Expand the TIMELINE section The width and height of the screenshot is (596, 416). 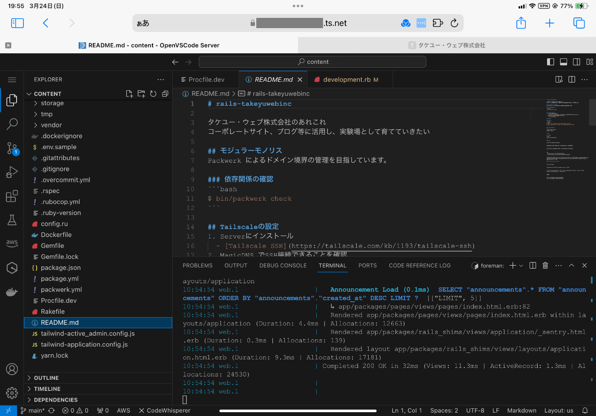(98, 389)
